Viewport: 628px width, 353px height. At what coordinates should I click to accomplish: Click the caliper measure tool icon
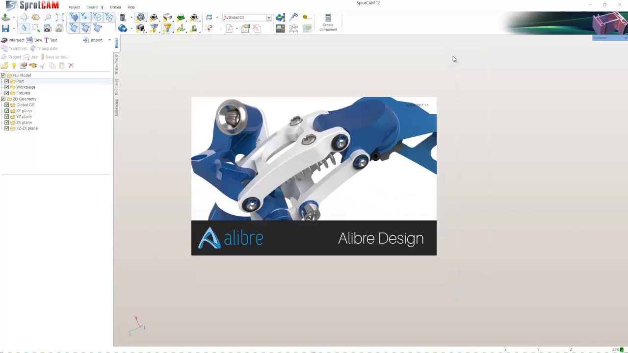click(293, 17)
